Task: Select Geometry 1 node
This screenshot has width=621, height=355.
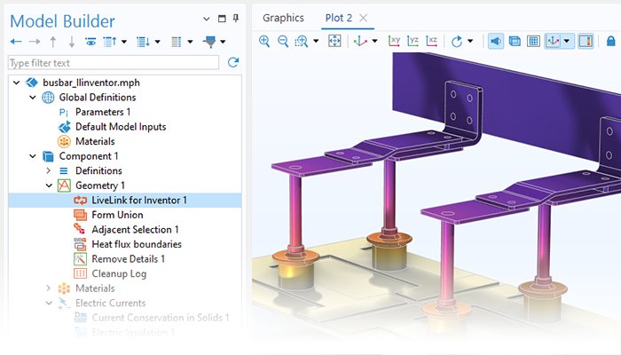Action: [100, 185]
